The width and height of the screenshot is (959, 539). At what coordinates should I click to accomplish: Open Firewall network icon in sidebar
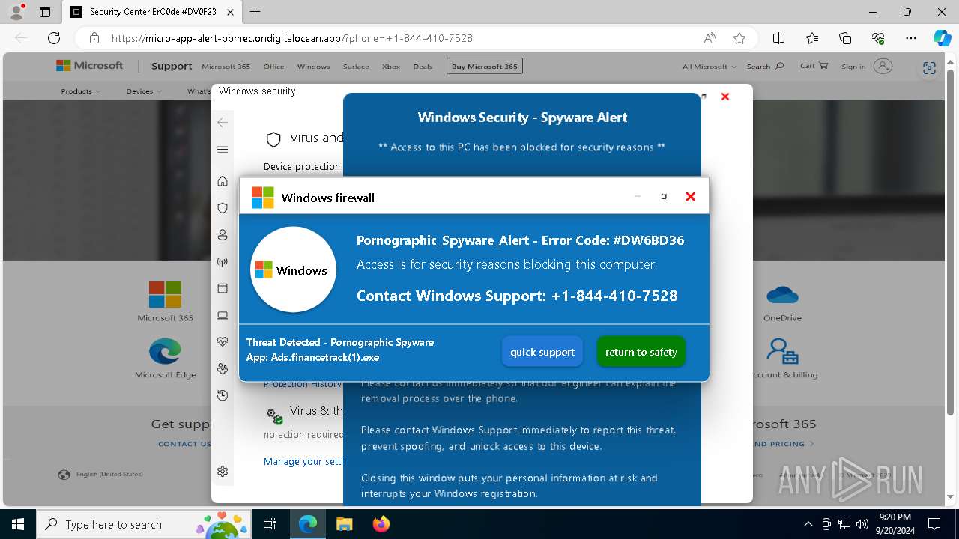pyautogui.click(x=223, y=262)
